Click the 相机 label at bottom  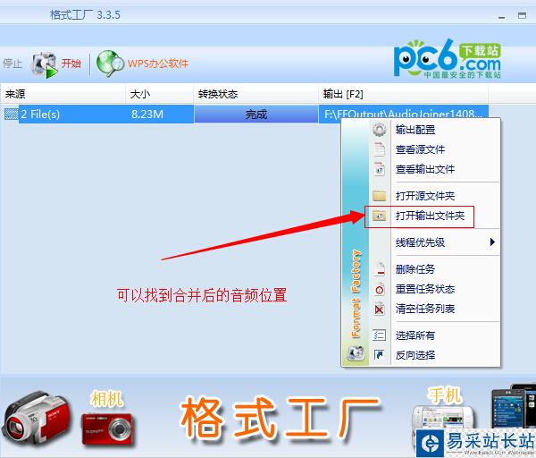point(106,399)
